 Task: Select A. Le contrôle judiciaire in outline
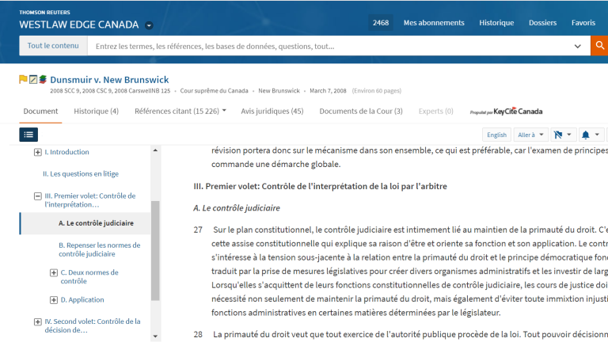tap(96, 223)
